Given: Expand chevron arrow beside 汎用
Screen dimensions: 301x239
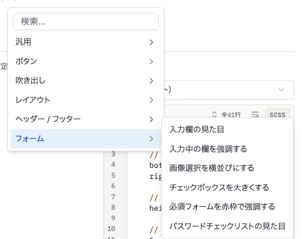Looking at the screenshot, I should pyautogui.click(x=151, y=42).
